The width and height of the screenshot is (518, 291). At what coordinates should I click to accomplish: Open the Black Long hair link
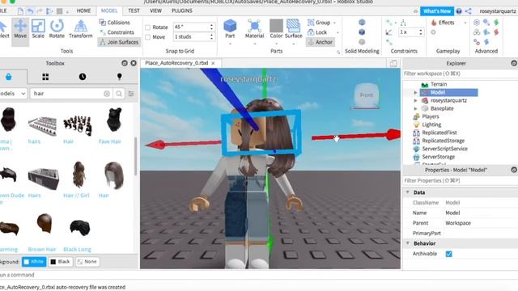[78, 250]
